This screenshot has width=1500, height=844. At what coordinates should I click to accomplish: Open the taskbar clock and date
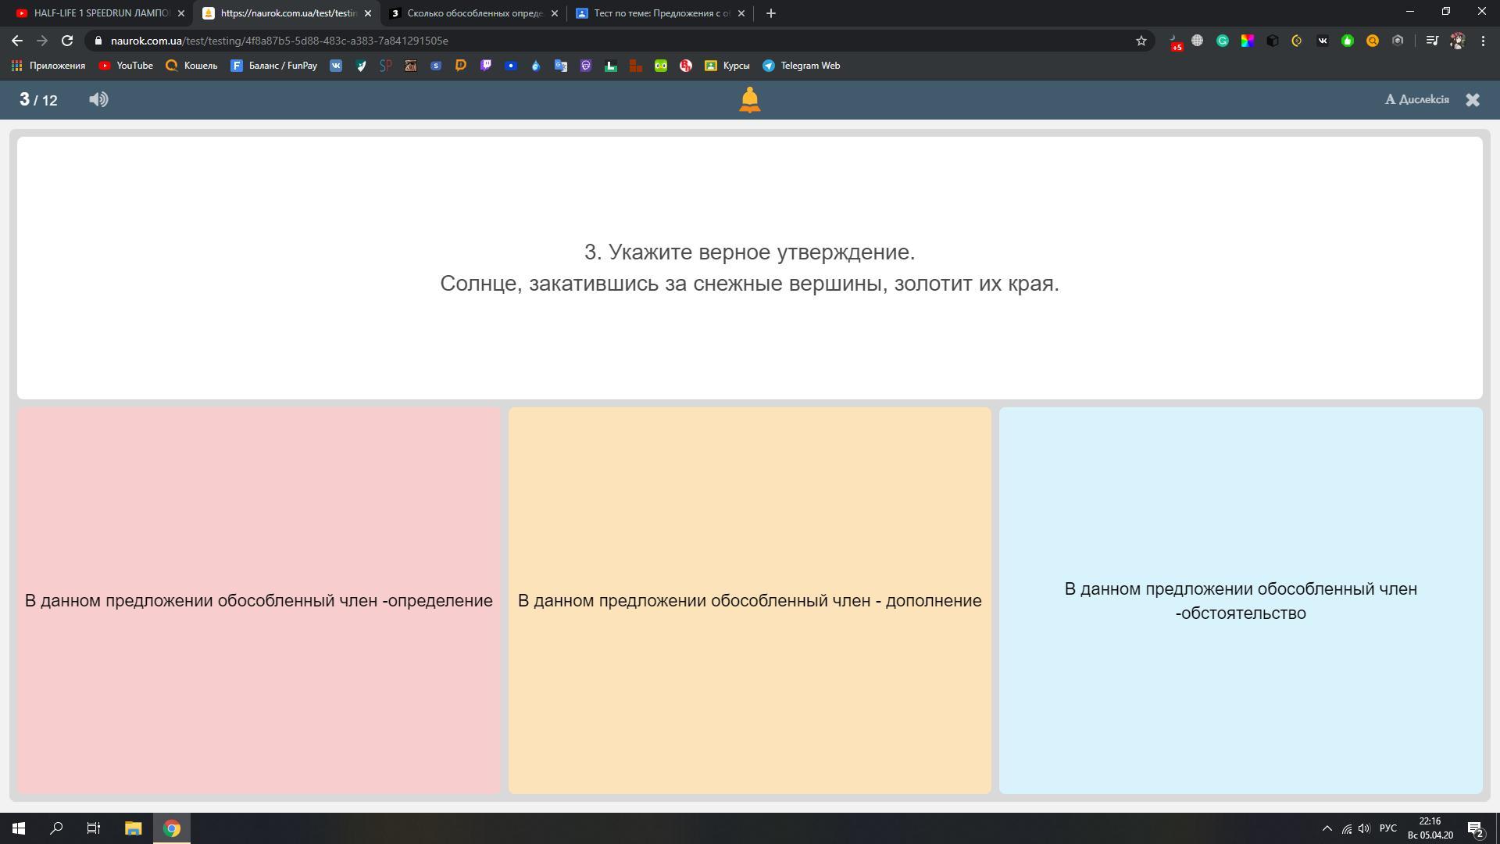1430,828
